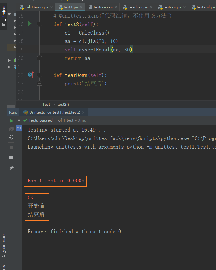The width and height of the screenshot is (216, 270).
Task: Open the textcsv.py tab
Action: tap(172, 7)
